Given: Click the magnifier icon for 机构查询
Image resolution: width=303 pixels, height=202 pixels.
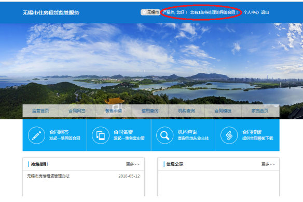Looking at the screenshot, I should [164, 135].
